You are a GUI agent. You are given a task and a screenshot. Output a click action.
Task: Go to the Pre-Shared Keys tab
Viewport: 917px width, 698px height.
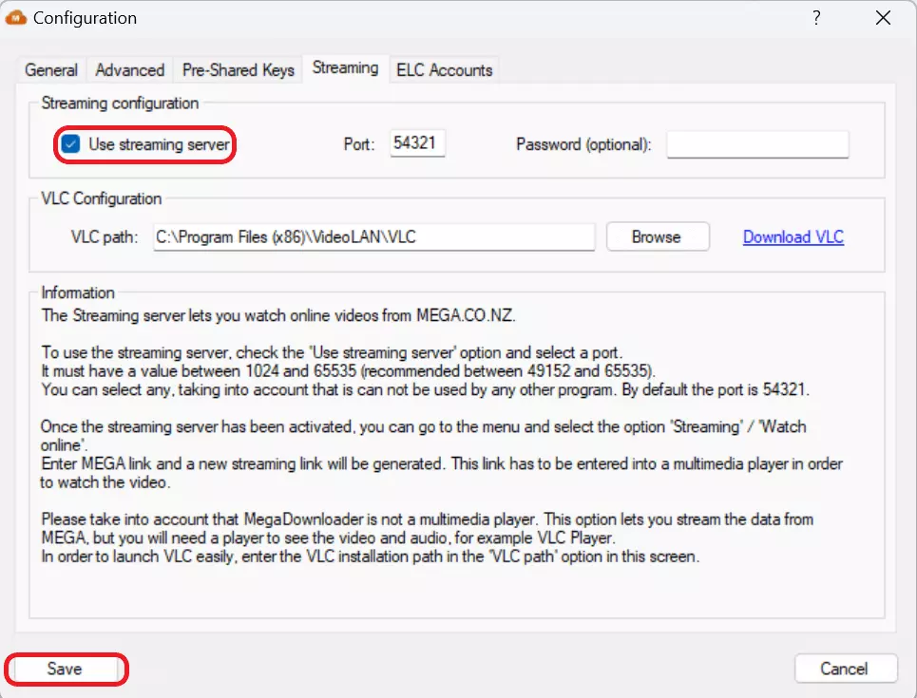tap(238, 70)
